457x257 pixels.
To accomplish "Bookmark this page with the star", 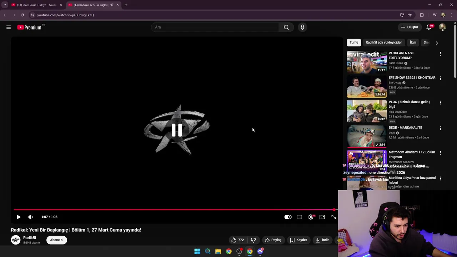I will click(410, 15).
